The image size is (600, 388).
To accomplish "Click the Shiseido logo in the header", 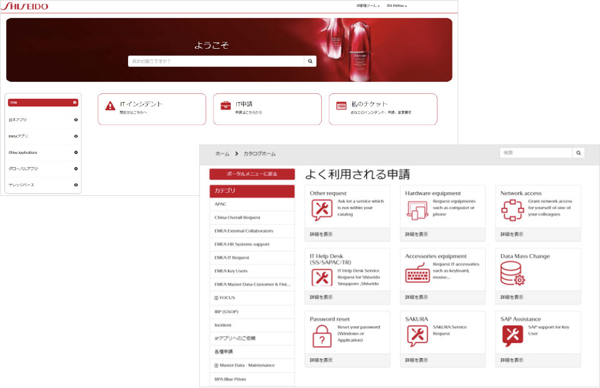I will 25,6.
